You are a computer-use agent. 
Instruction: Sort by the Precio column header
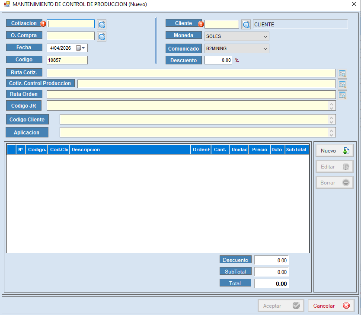[259, 150]
